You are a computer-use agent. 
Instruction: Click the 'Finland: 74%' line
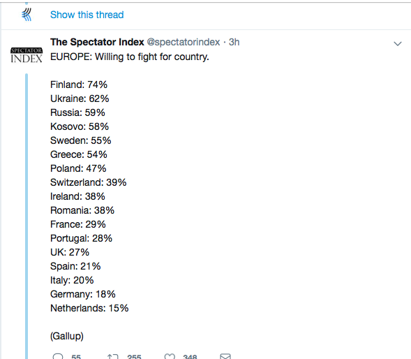point(79,85)
